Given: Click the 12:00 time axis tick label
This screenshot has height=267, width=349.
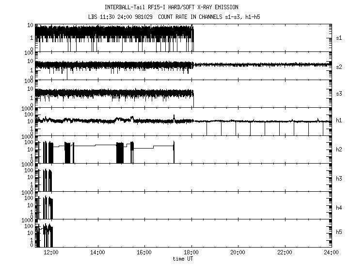Looking at the screenshot, I should click(x=51, y=253).
